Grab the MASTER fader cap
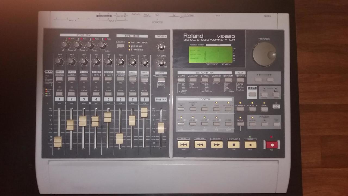Screen dimensions: 348x196 (x=161, y=128)
